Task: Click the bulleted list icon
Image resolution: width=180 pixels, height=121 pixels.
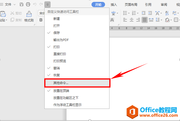Action: (x=125, y=13)
